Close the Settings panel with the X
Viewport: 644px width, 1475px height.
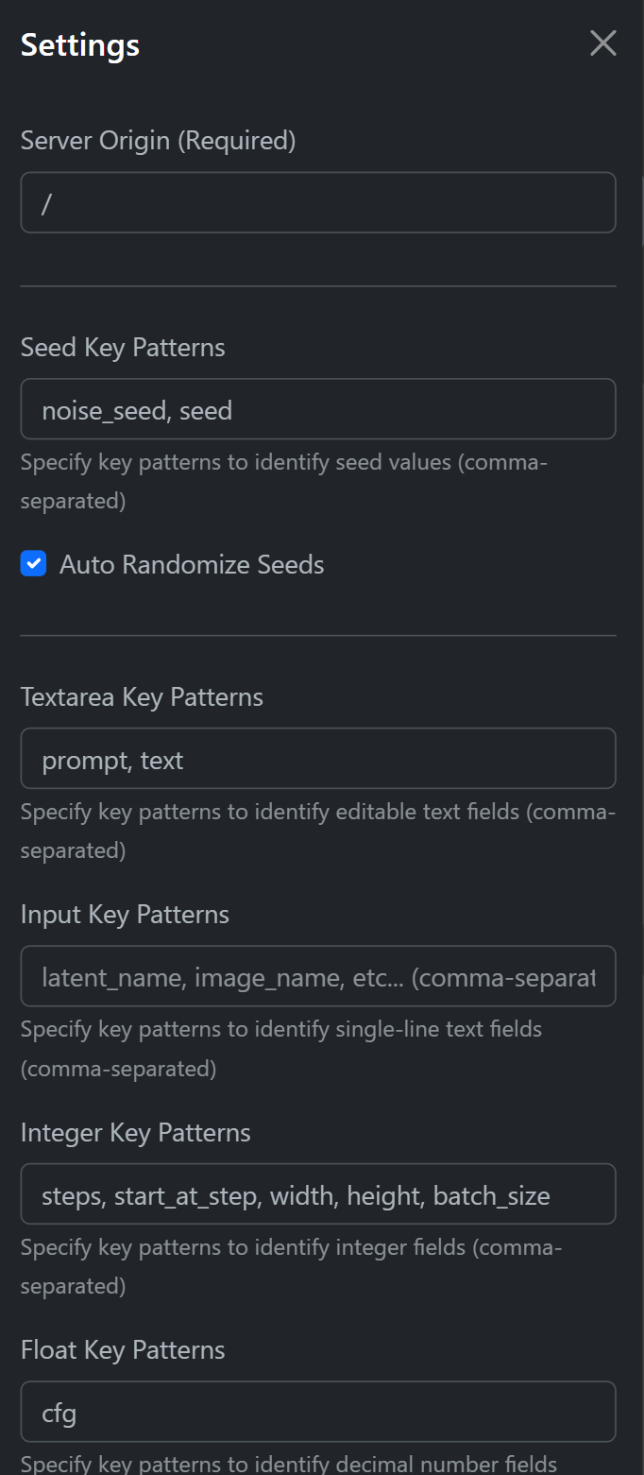[x=602, y=43]
